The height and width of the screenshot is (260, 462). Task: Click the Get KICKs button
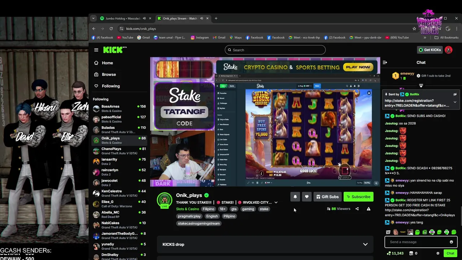[x=430, y=50]
